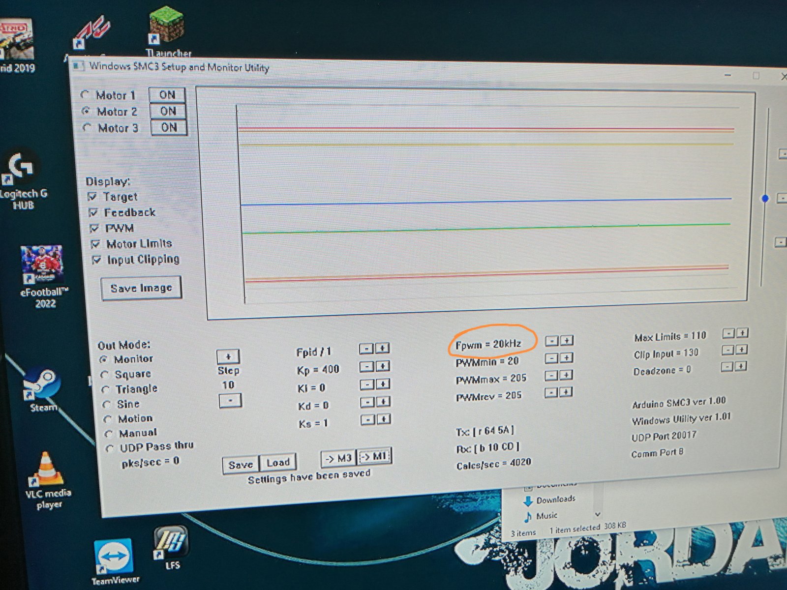Uncheck the Motor Limits checkbox
787x590 pixels.
tap(95, 244)
